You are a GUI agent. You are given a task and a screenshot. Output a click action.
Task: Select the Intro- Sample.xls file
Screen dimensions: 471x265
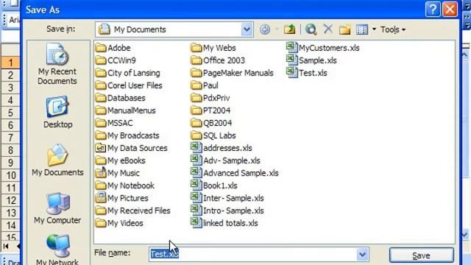227,211
